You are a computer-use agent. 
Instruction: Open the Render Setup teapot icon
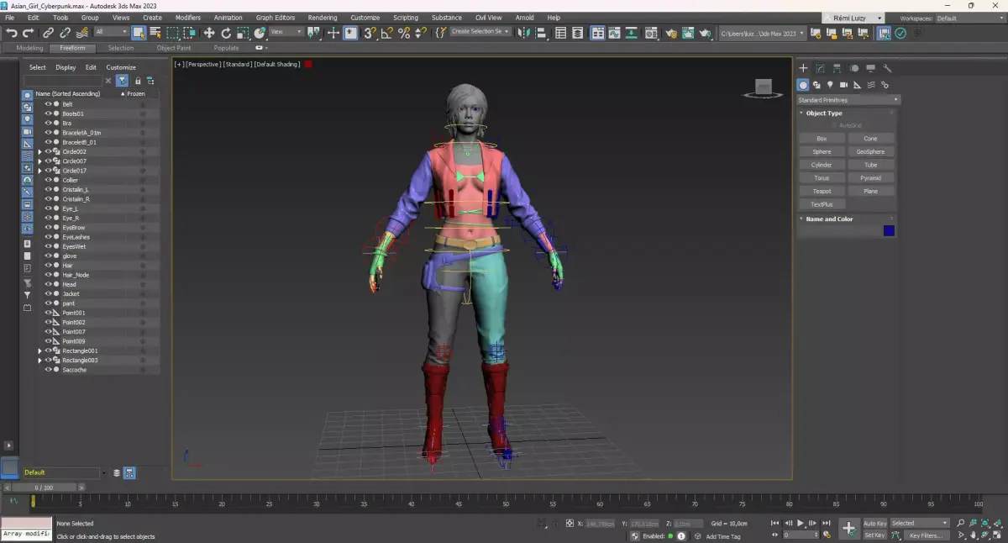(671, 33)
